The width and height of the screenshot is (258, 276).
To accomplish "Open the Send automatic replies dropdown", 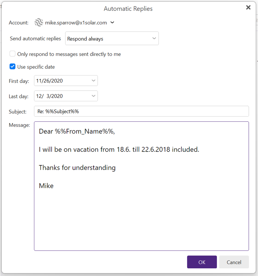I will (x=112, y=38).
